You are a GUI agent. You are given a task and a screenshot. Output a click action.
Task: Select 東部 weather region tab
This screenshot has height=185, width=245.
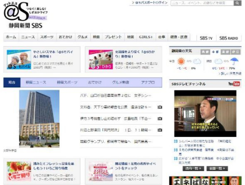click(x=225, y=52)
